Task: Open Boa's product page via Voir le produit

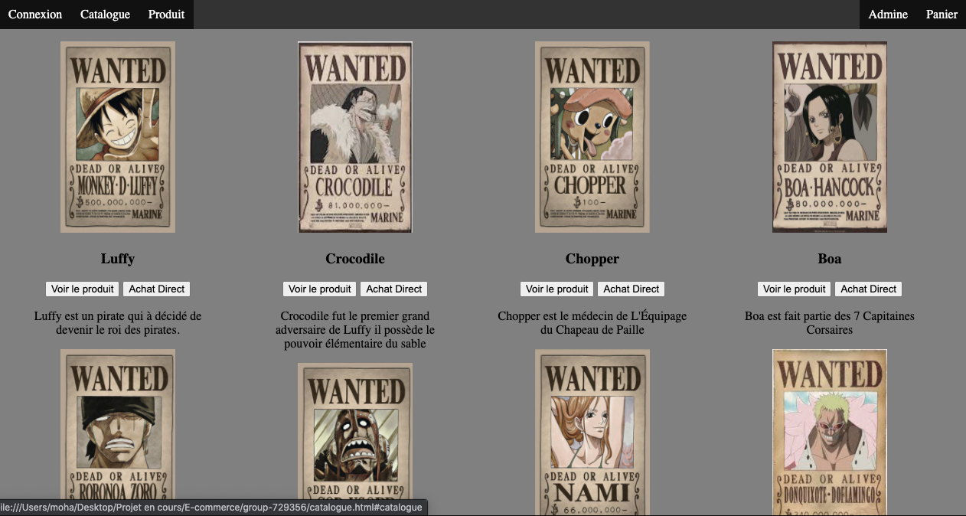Action: pos(794,289)
